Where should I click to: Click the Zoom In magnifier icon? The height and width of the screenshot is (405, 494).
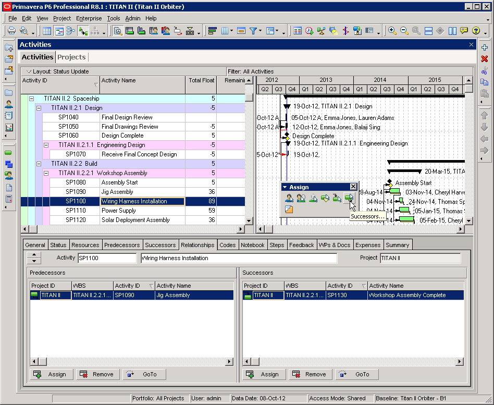(392, 31)
